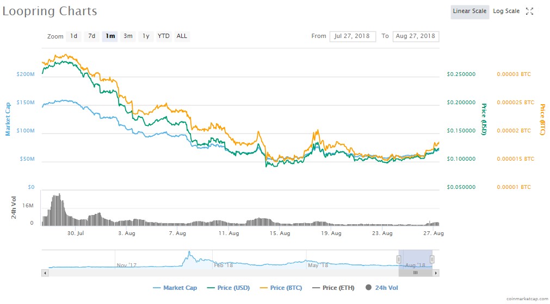Click the Loopring Charts heading

pyautogui.click(x=50, y=11)
